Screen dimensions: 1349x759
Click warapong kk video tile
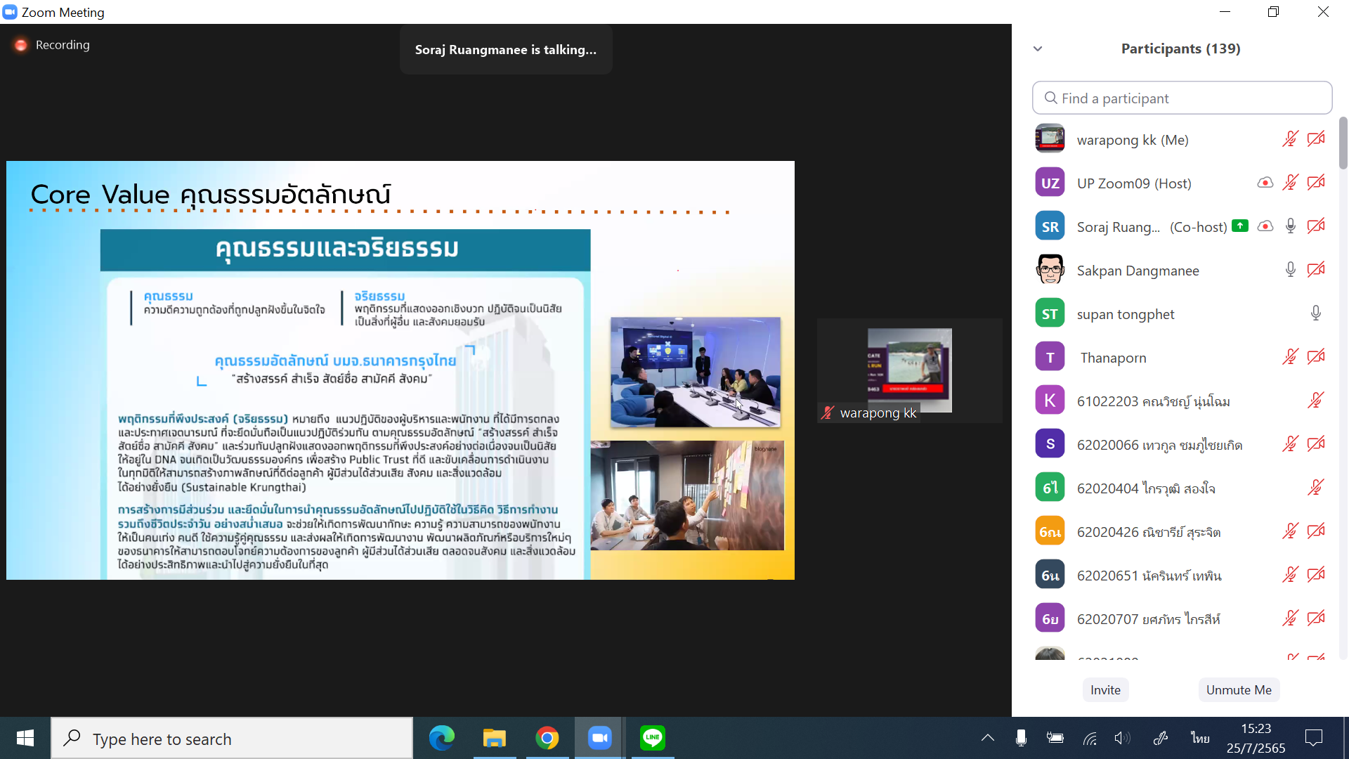[909, 370]
